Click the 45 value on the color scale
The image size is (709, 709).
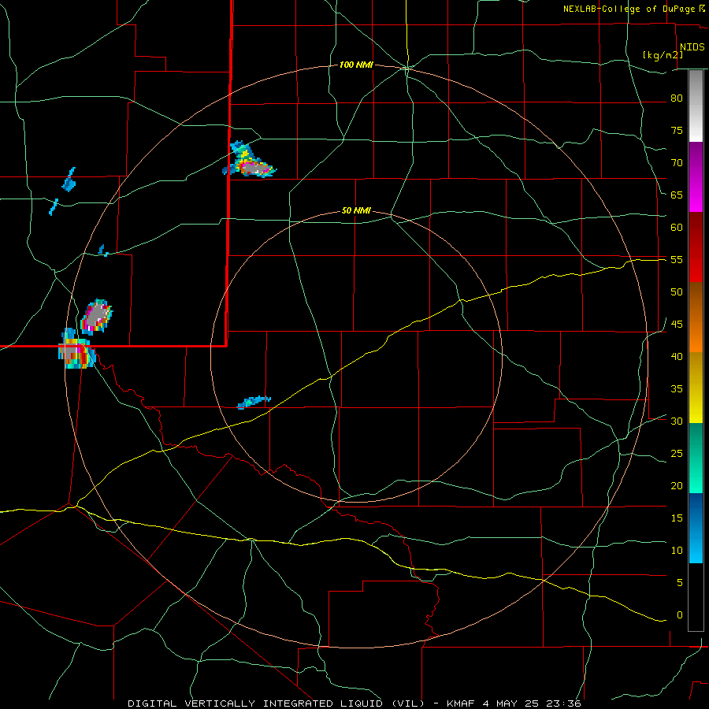677,325
